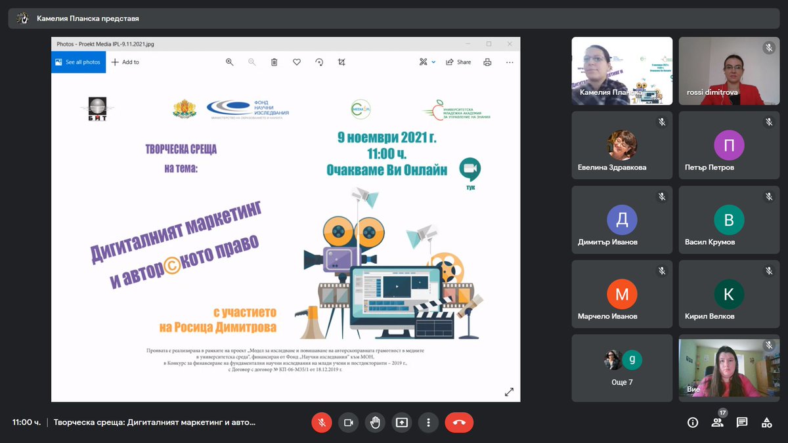Zoom out on the photo
The width and height of the screenshot is (788, 443).
252,62
